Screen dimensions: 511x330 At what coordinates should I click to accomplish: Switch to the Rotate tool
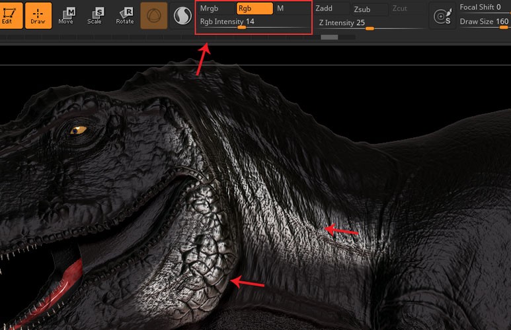(x=125, y=15)
